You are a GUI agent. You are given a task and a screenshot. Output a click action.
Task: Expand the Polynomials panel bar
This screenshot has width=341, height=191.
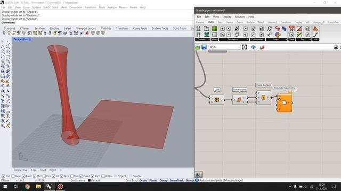[x=257, y=40]
